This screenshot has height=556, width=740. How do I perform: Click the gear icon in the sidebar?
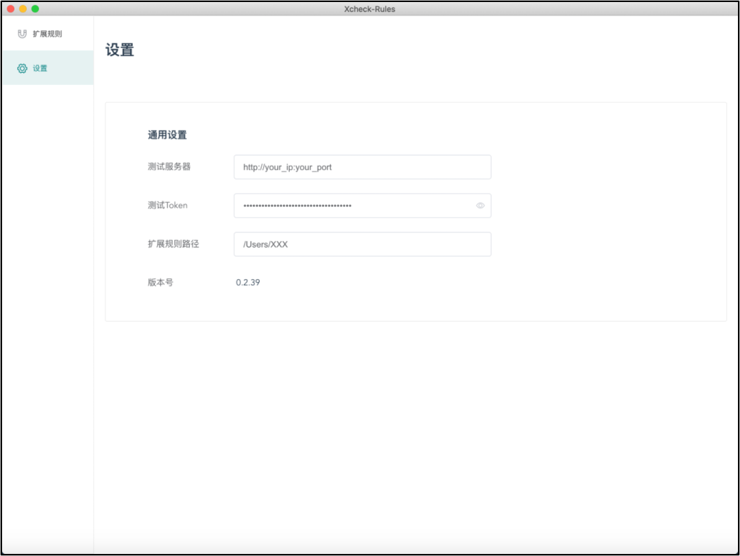click(22, 69)
